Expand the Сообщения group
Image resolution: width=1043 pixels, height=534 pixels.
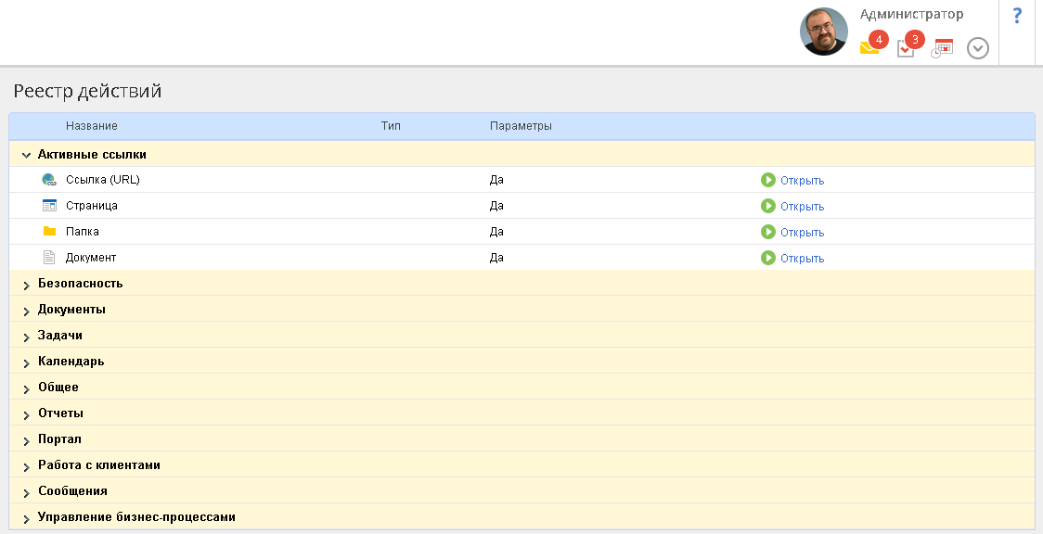click(27, 493)
